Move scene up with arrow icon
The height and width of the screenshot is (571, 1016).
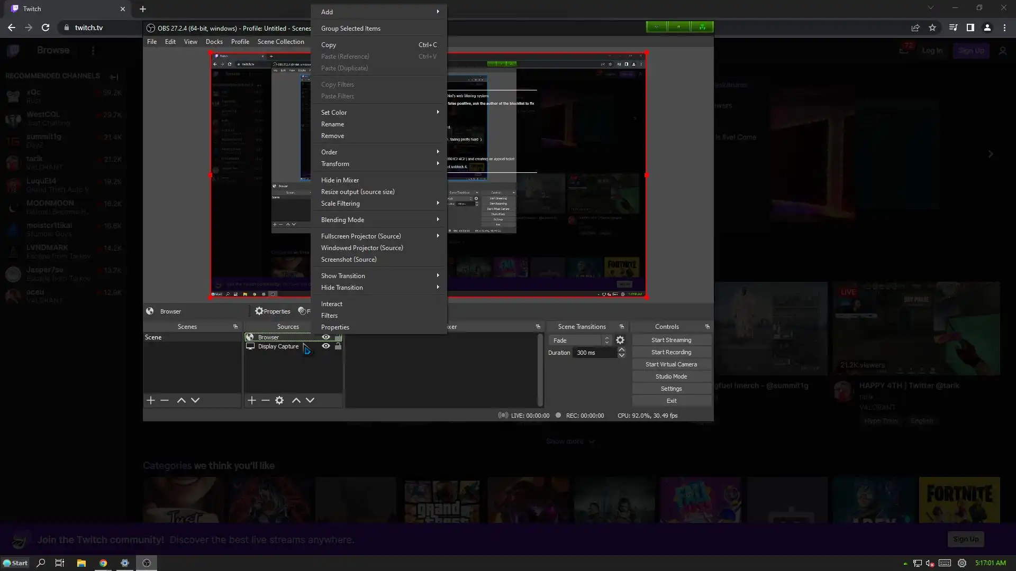(181, 401)
